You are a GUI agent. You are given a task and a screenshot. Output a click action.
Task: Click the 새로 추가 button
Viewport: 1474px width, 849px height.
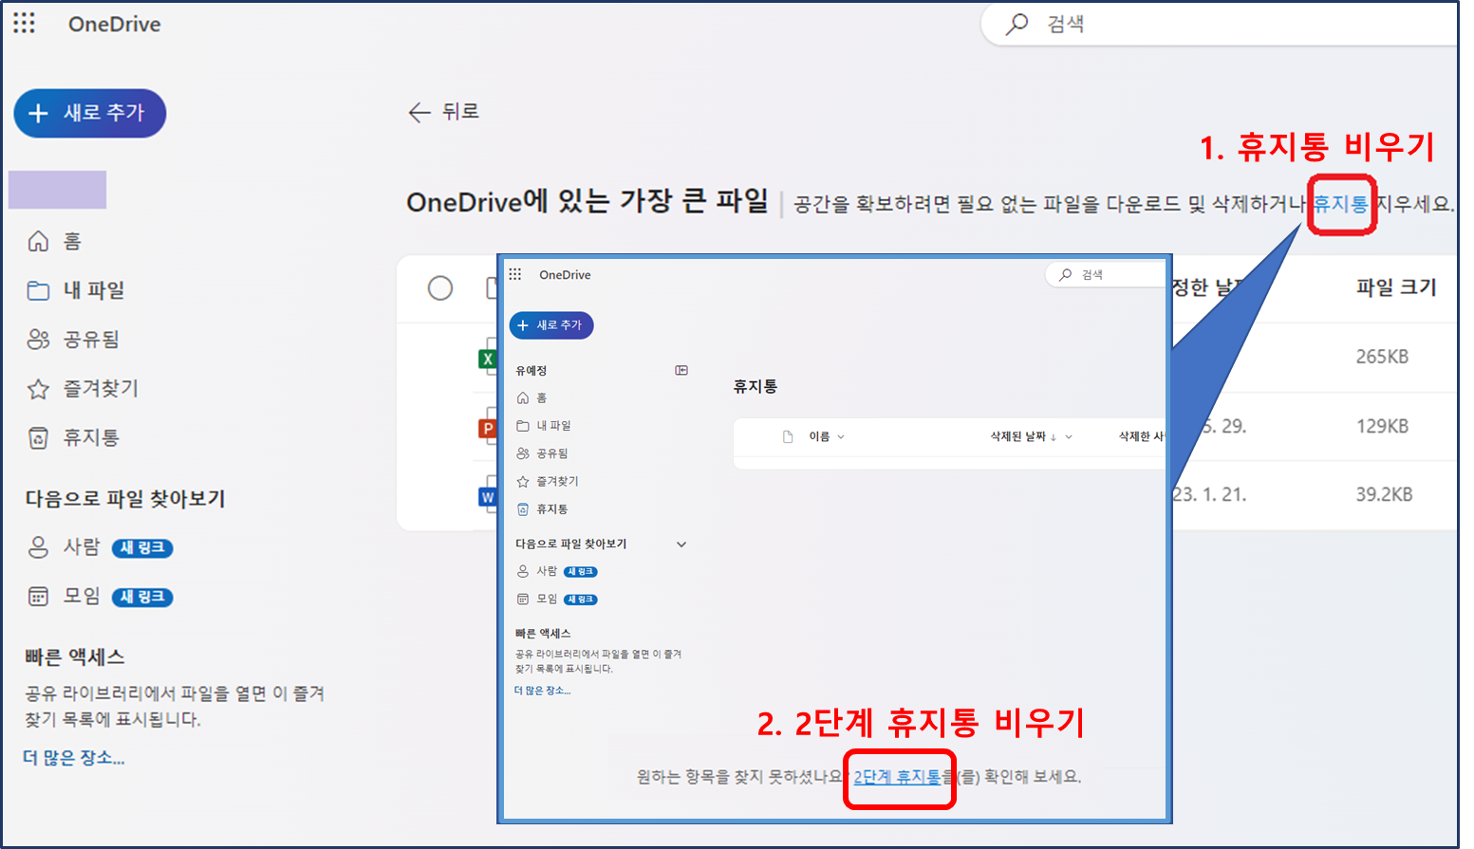point(89,113)
